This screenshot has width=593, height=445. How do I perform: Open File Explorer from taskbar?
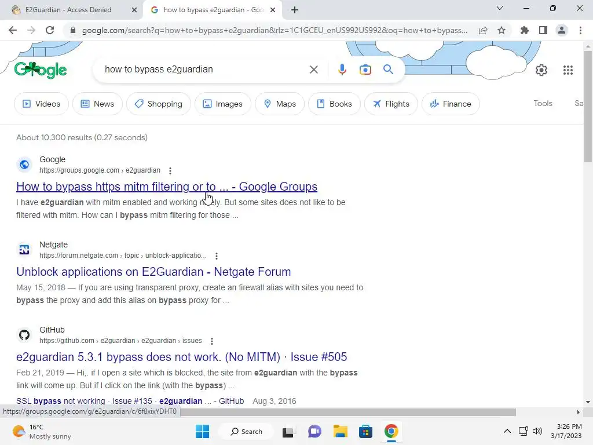(340, 431)
